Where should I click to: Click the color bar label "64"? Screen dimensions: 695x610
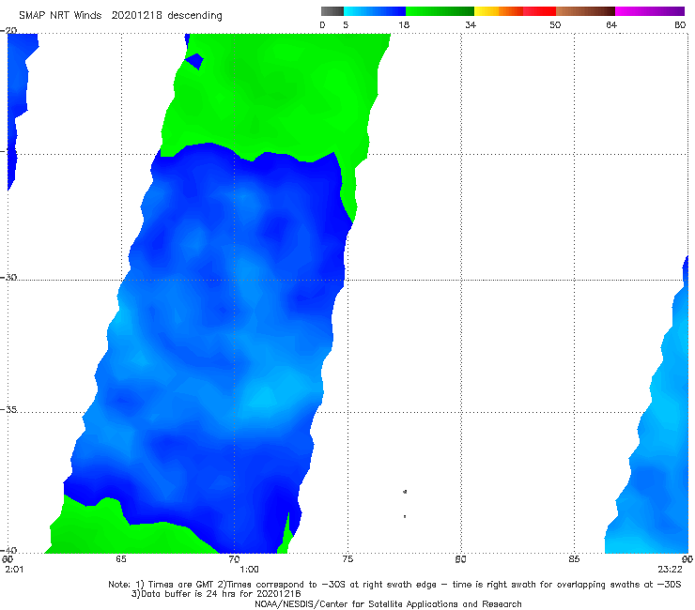[611, 24]
